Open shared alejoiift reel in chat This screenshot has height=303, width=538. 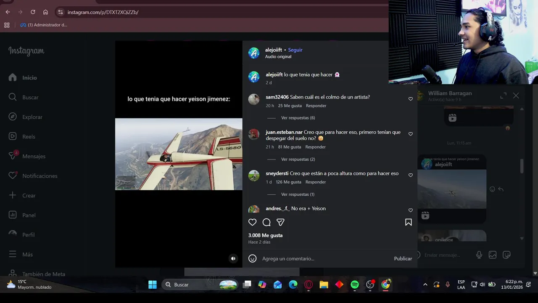click(452, 189)
